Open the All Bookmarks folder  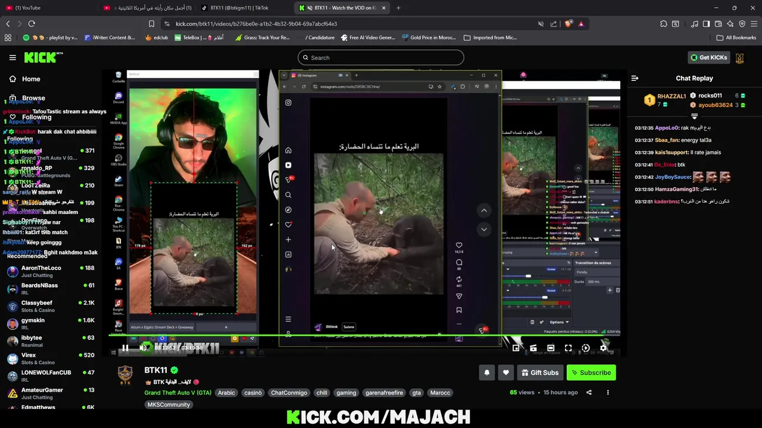coord(736,37)
